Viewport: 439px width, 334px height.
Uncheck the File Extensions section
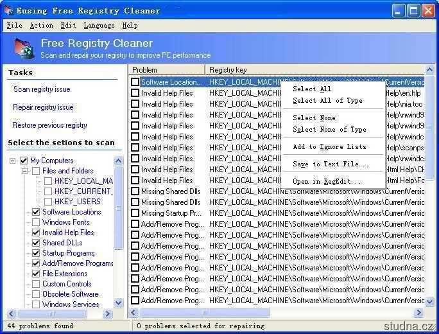(36, 274)
